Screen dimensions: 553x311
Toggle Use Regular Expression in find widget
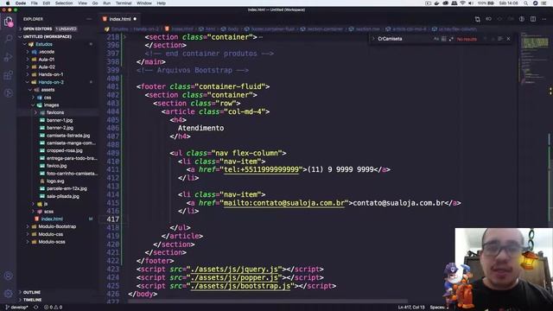pyautogui.click(x=451, y=39)
